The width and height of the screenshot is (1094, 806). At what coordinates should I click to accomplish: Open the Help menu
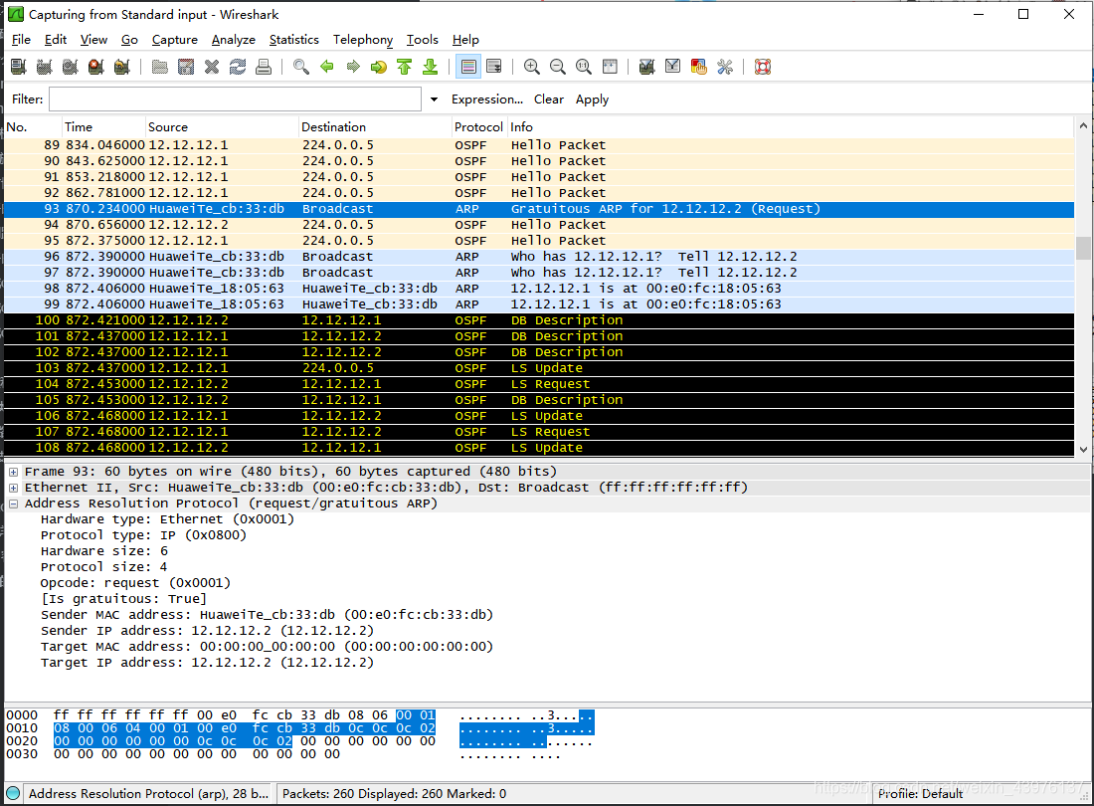[465, 40]
